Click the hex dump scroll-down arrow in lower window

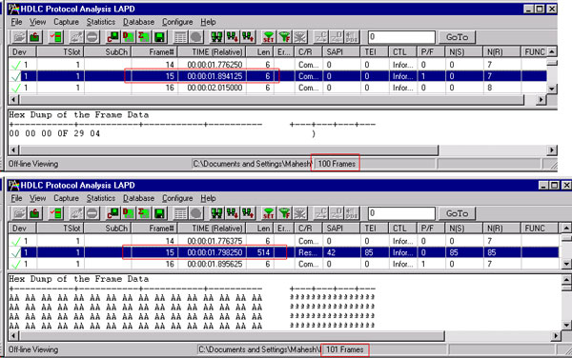pos(566,325)
